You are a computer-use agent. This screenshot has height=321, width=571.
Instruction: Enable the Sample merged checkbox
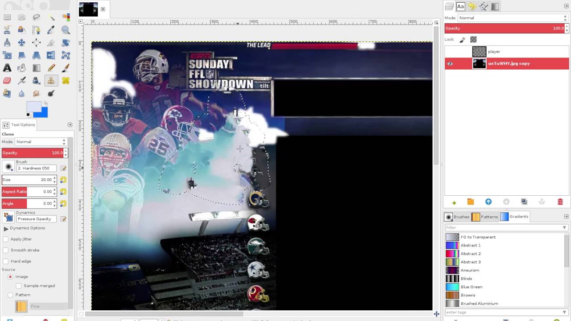tap(19, 286)
